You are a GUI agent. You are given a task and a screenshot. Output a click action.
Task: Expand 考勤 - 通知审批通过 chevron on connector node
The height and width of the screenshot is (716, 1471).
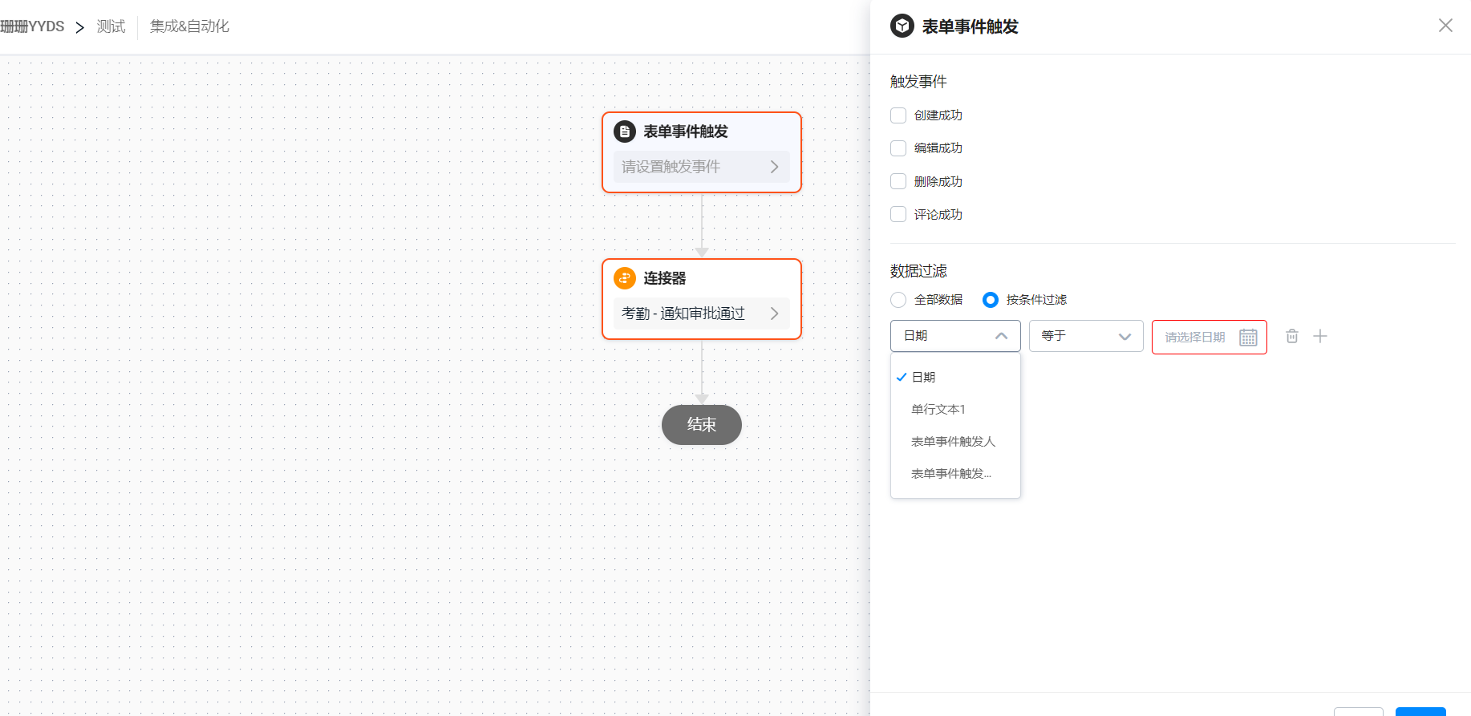click(x=775, y=314)
